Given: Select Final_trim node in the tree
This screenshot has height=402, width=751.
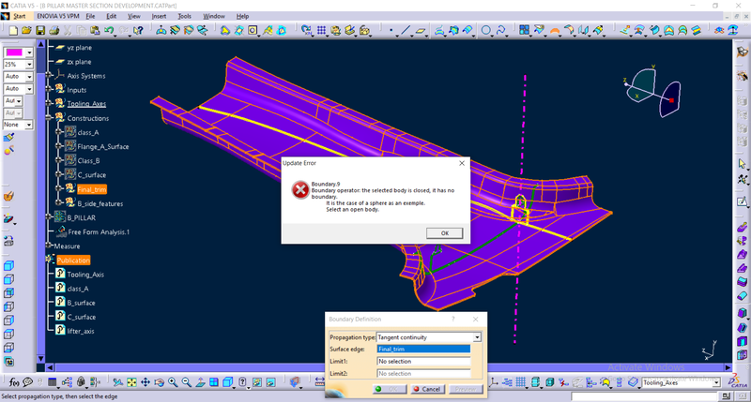Looking at the screenshot, I should [x=91, y=189].
